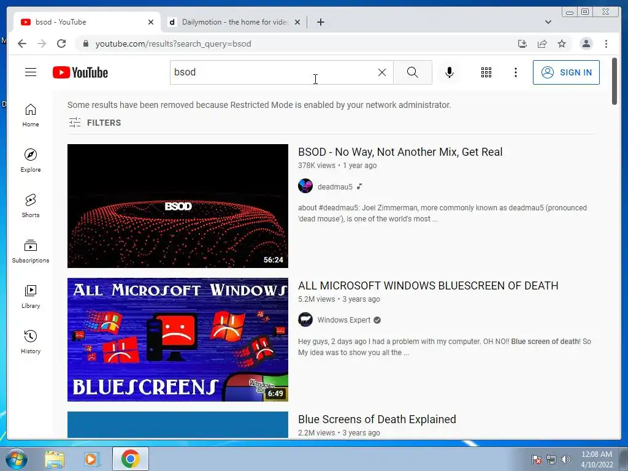The image size is (628, 471).
Task: Open the Windows Start menu
Action: click(x=17, y=459)
